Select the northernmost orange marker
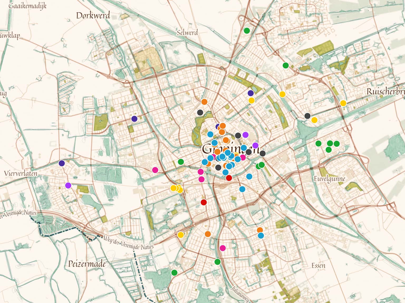Screen dimensions: 405x303 click(204, 102)
